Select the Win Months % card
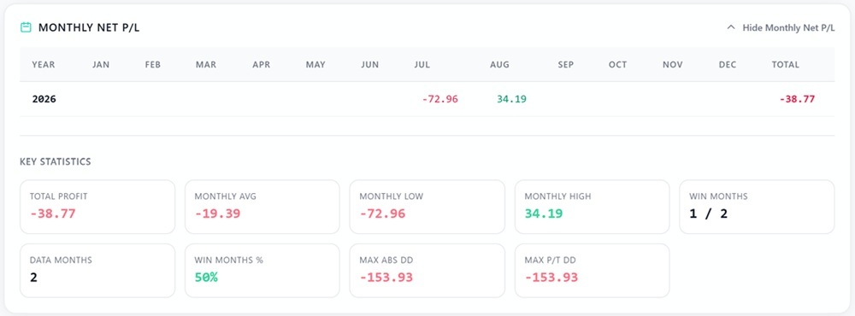The image size is (855, 316). click(x=262, y=271)
